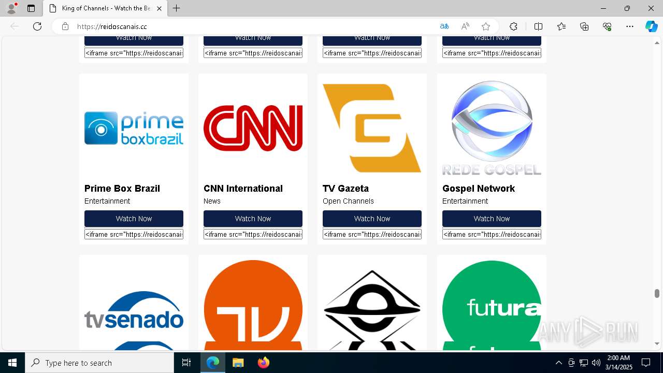Open the volume control icon
The image size is (663, 373).
596,363
